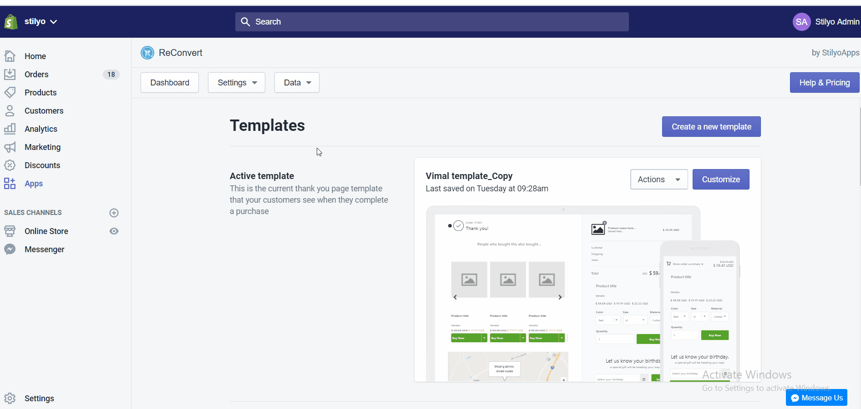Click the ReConvert app logo icon

point(147,53)
